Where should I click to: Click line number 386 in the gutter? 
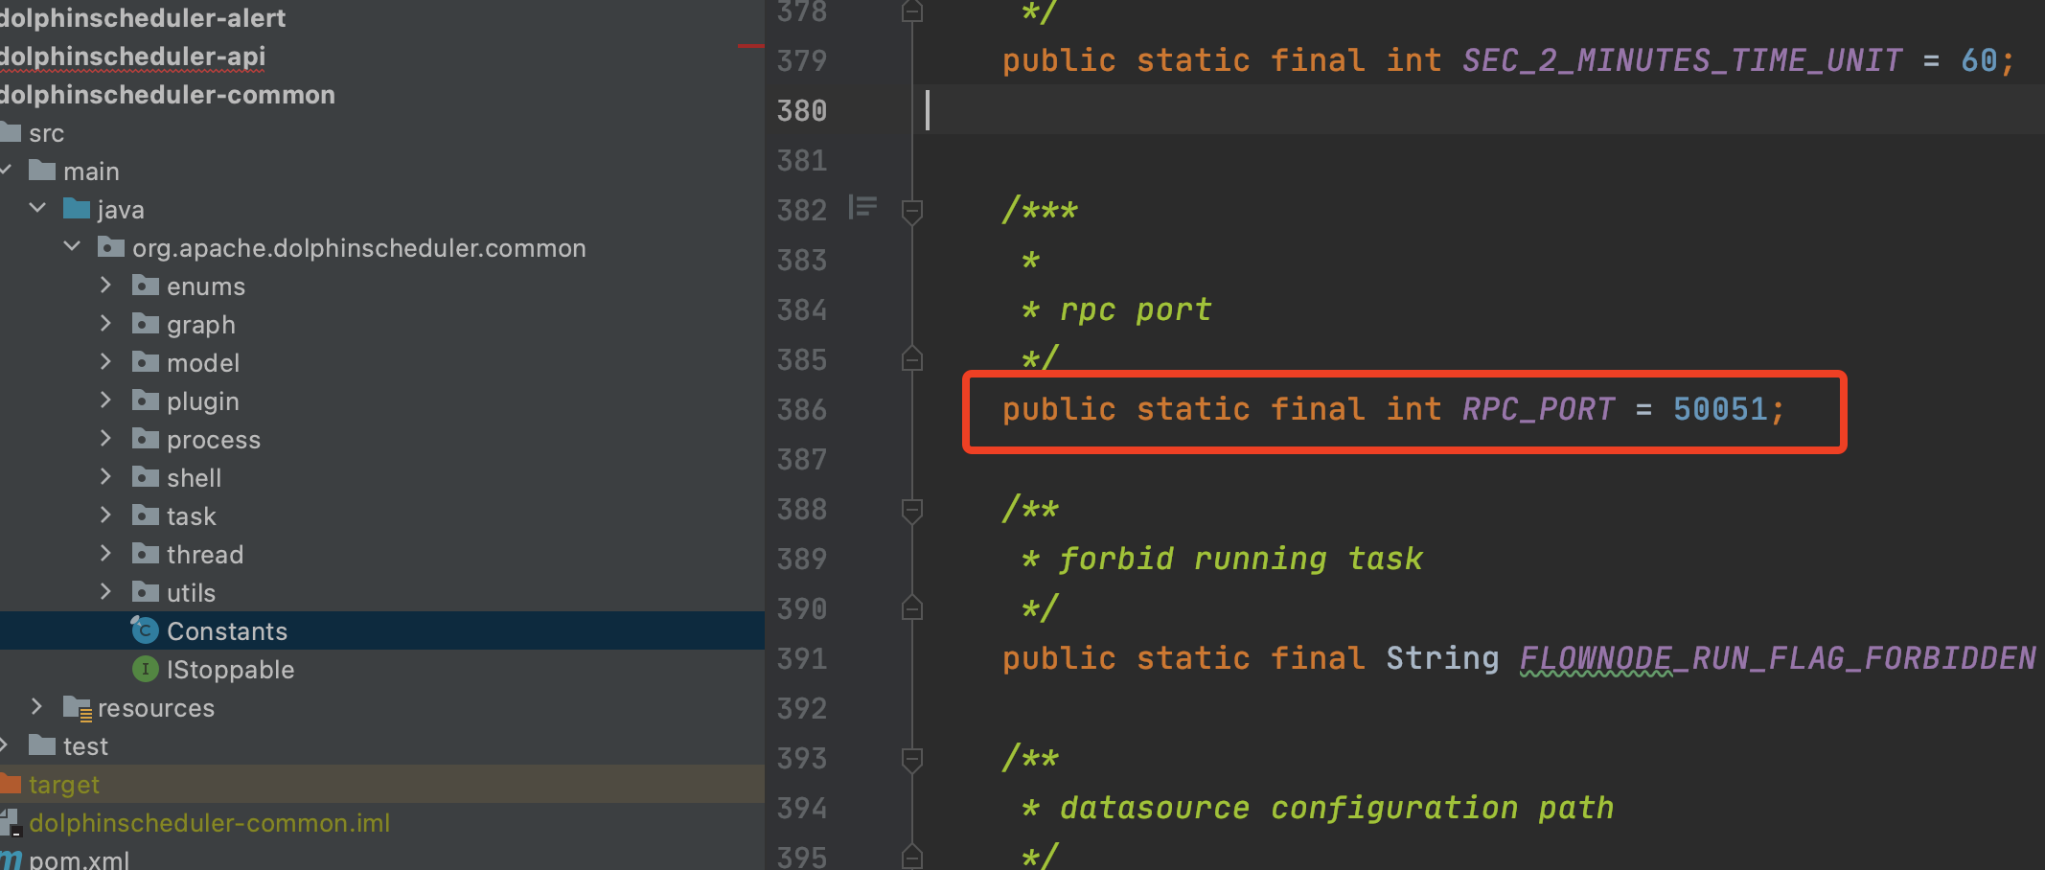(803, 409)
